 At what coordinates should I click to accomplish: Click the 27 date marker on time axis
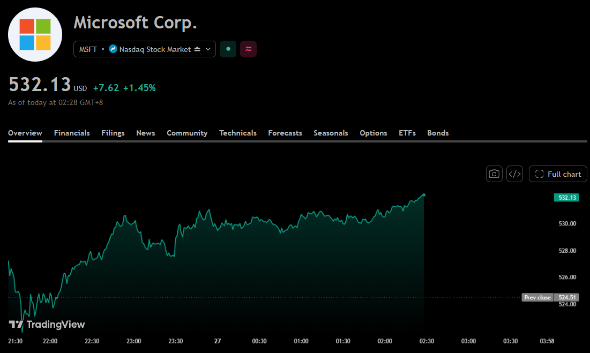coord(218,341)
